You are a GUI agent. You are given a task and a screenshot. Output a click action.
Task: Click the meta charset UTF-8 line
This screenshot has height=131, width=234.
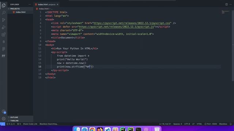pos(67,31)
